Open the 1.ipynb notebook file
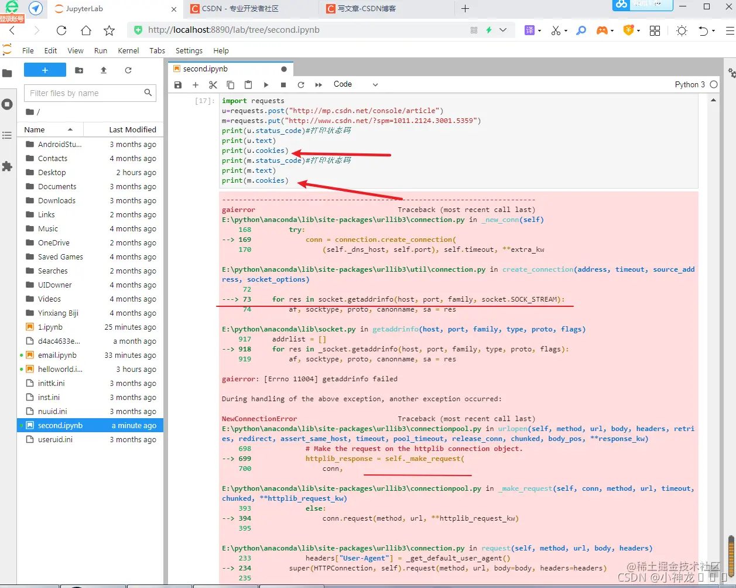Screen dimensions: 736x588 90,327
